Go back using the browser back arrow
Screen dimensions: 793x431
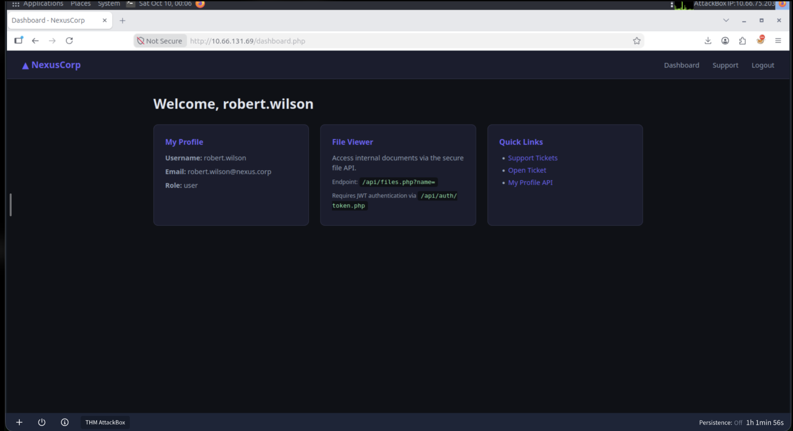click(35, 41)
